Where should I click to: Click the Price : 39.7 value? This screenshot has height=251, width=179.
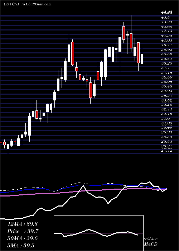click(23, 231)
